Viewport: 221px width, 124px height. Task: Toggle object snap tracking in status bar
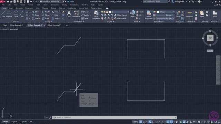(x=168, y=122)
